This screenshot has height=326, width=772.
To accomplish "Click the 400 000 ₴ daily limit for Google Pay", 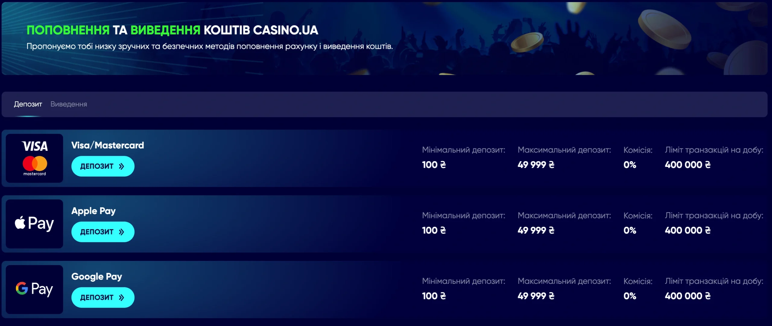I will coord(688,296).
